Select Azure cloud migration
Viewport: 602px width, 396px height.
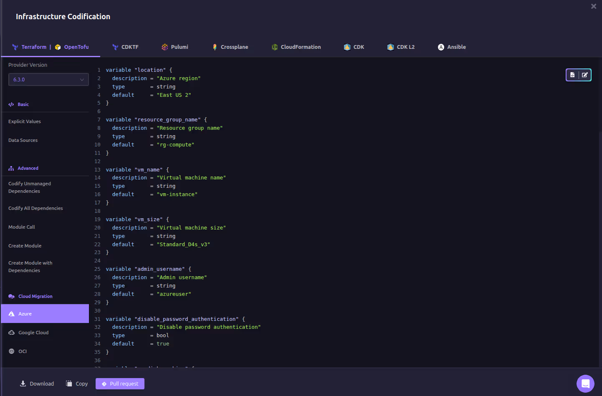(x=45, y=314)
